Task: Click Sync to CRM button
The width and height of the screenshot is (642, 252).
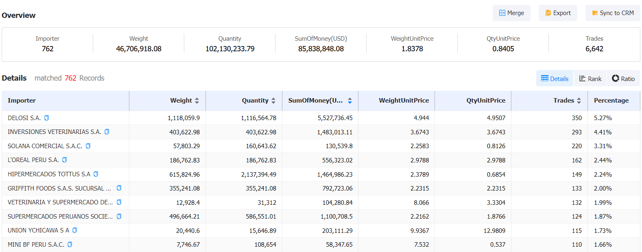Action: tap(613, 13)
